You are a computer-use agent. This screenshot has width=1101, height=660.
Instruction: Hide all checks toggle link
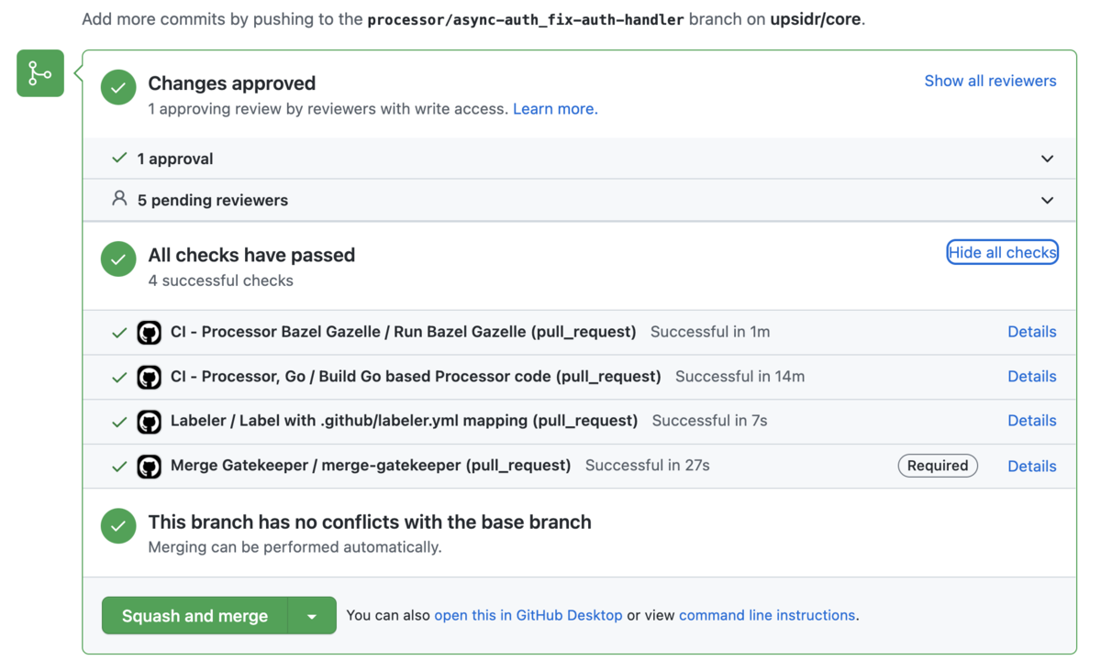click(x=1002, y=253)
